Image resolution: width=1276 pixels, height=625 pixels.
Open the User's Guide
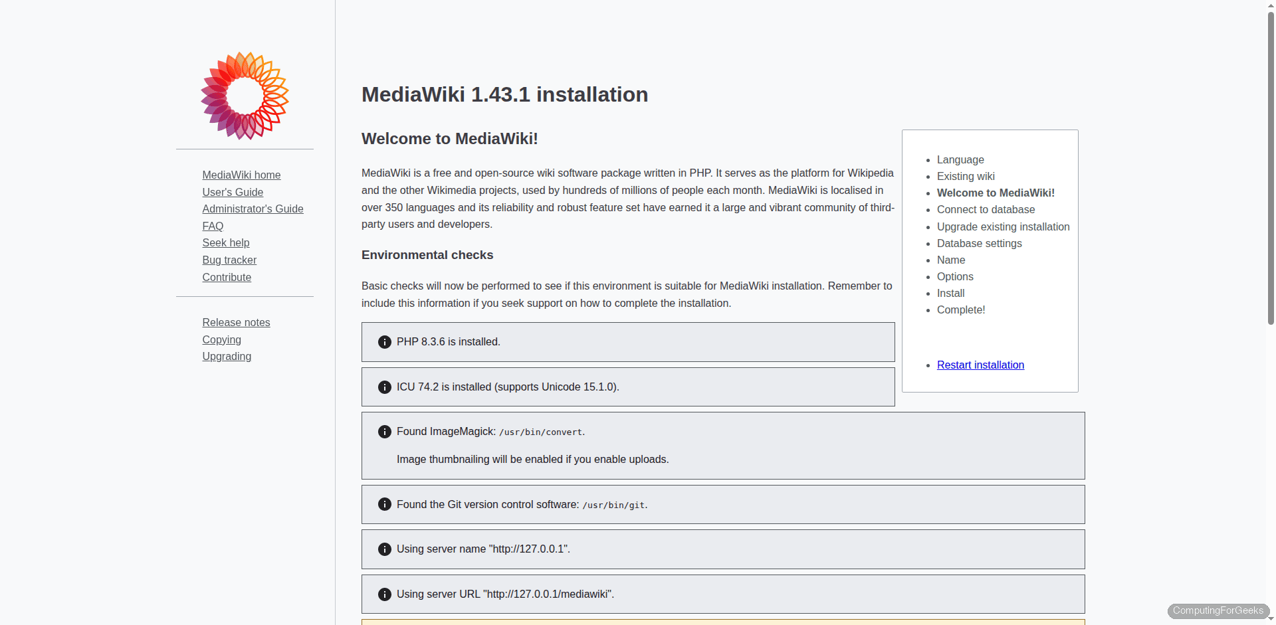coord(233,192)
